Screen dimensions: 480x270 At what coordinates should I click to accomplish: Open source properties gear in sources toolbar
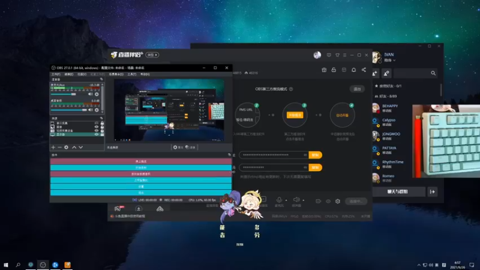click(x=66, y=147)
